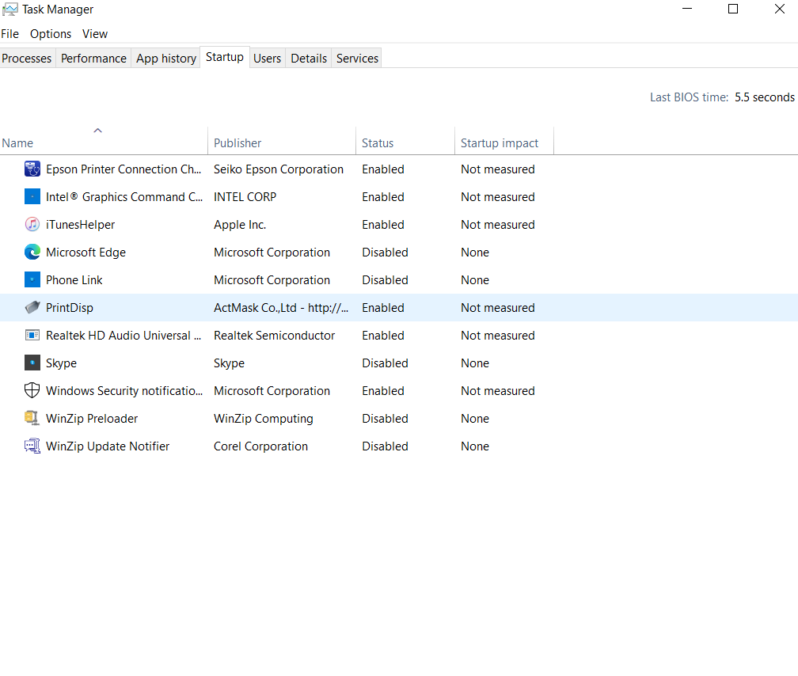The width and height of the screenshot is (798, 676).
Task: Select the Epson Printer Connection Ch... row
Action: (399, 169)
